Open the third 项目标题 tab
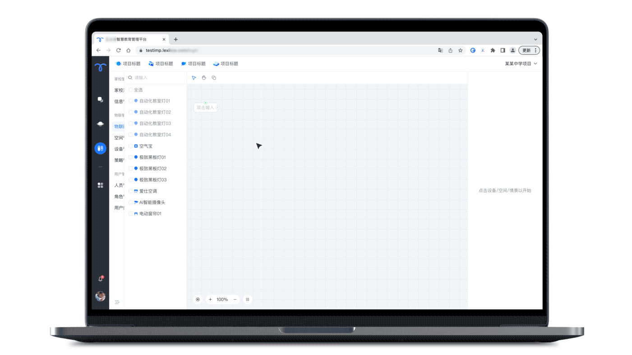 [193, 64]
